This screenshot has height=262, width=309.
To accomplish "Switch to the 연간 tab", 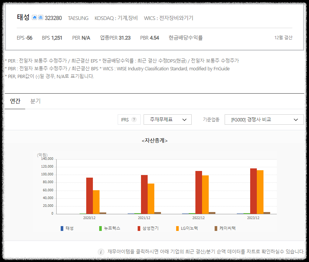I will coord(15,101).
